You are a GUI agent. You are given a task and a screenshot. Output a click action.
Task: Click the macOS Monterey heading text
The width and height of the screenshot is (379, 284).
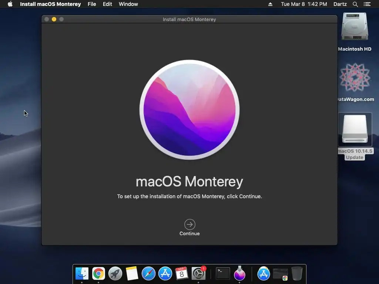point(189,182)
